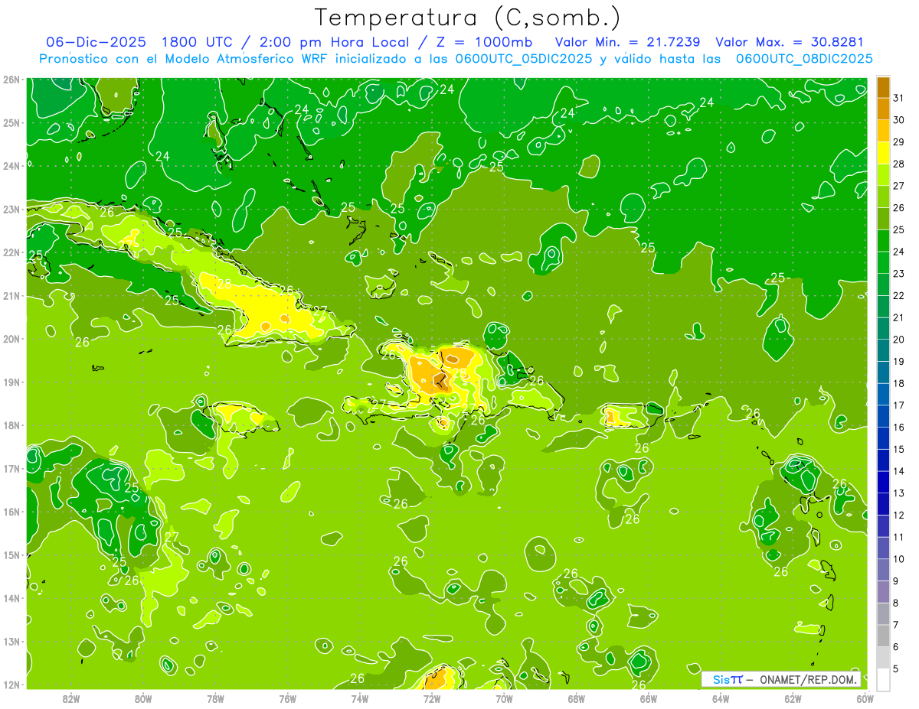Click the 66W longitude axis label
919x709 pixels.
(649, 698)
